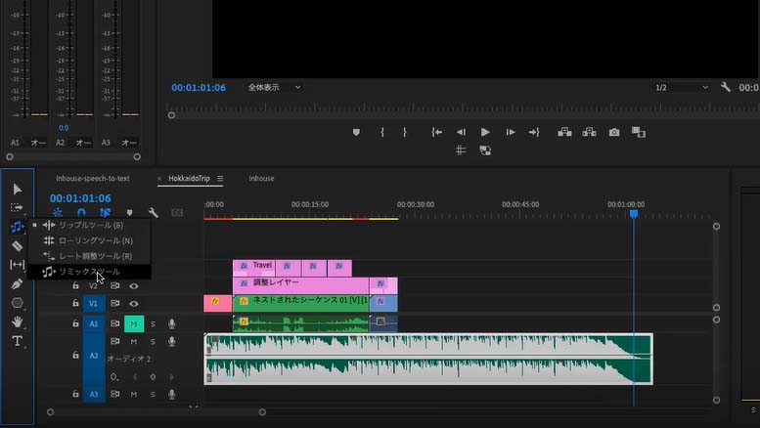760x428 pixels.
Task: Enable voice-over record on A1
Action: coord(171,323)
